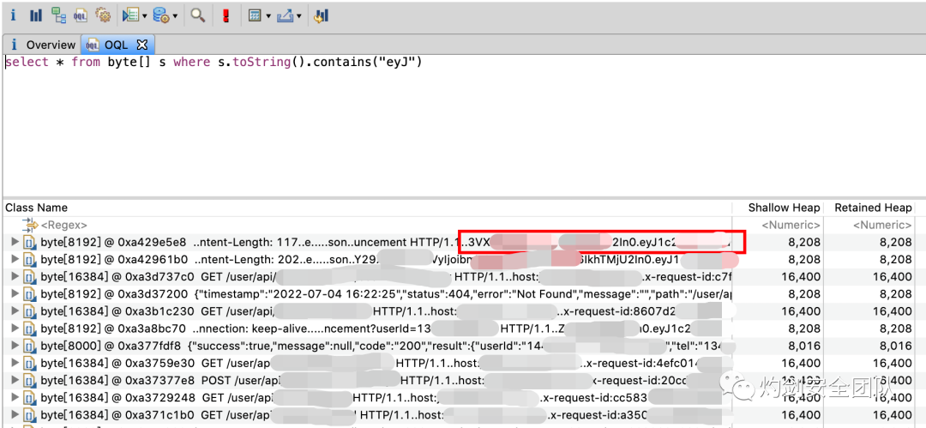
Task: Click the Query Browser database icon
Action: 160,16
